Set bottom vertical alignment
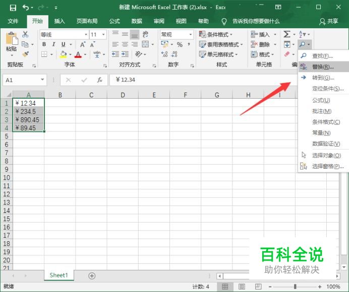Image resolution: width=349 pixels, height=292 pixels. tap(135, 34)
